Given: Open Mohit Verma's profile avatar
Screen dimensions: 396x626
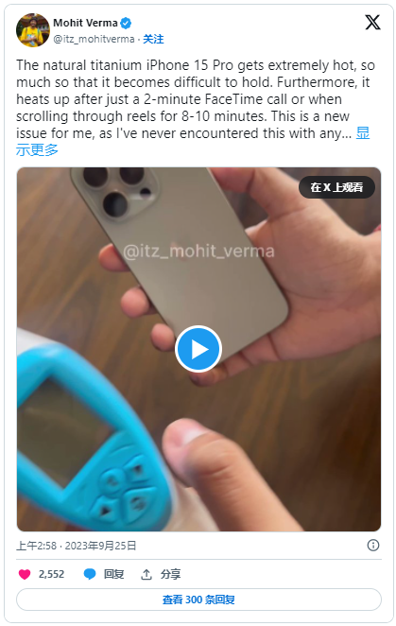Looking at the screenshot, I should [33, 30].
